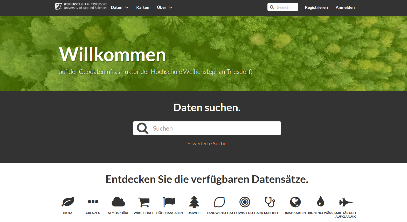Click the Weihenstephan-Triesdorf logo

point(81,6)
